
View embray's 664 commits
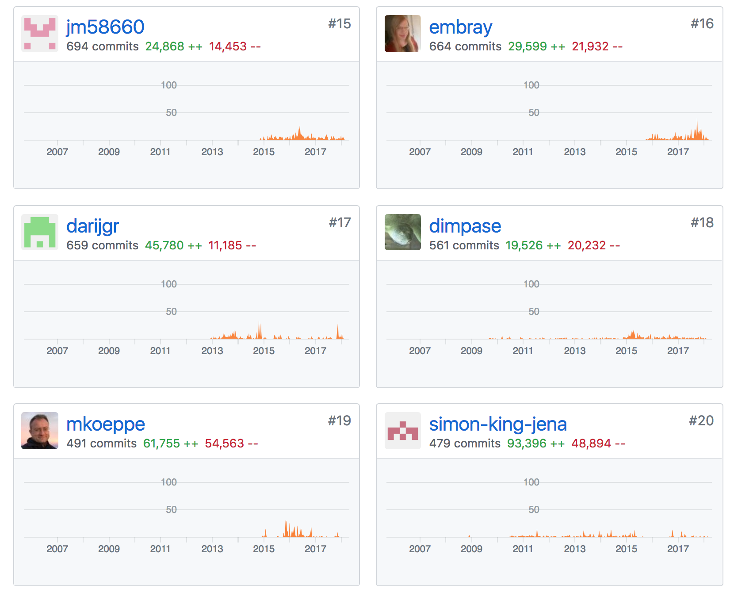coord(465,46)
